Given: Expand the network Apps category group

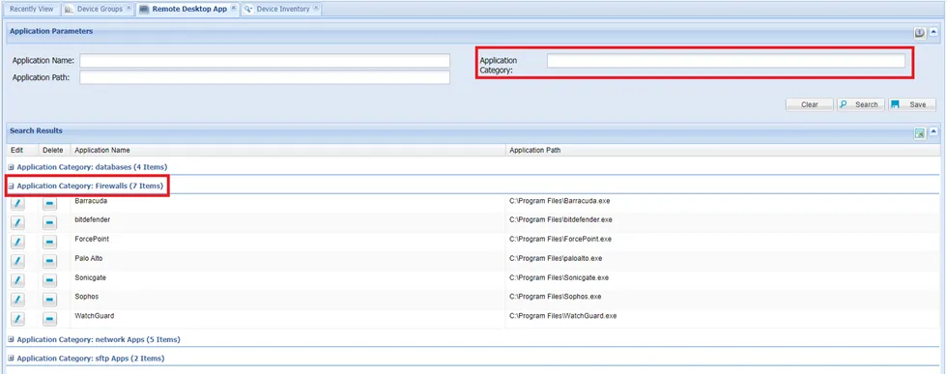Looking at the screenshot, I should [12, 339].
